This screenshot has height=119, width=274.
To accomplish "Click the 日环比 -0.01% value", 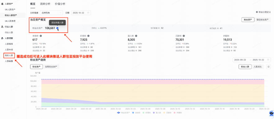I will [103, 28].
